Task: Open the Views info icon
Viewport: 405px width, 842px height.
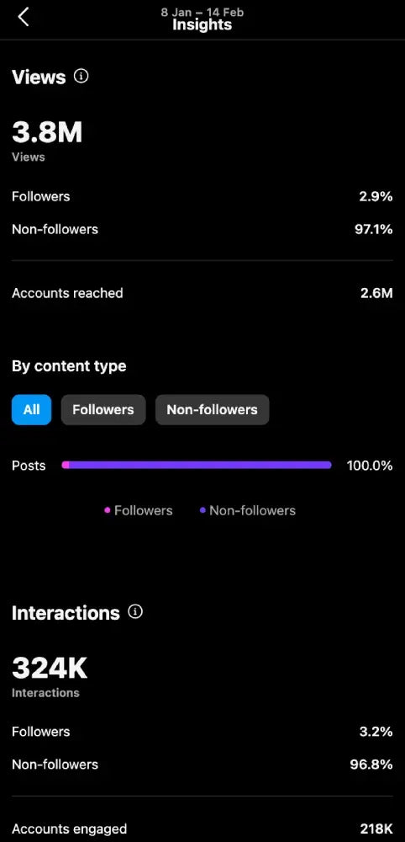Action: [x=81, y=77]
